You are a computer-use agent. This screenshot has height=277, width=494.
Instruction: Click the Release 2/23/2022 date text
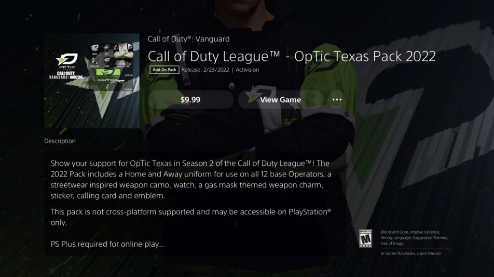(205, 70)
